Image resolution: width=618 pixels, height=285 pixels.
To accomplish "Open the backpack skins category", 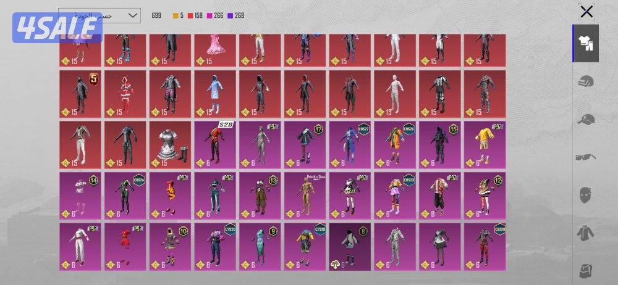I will tap(585, 269).
